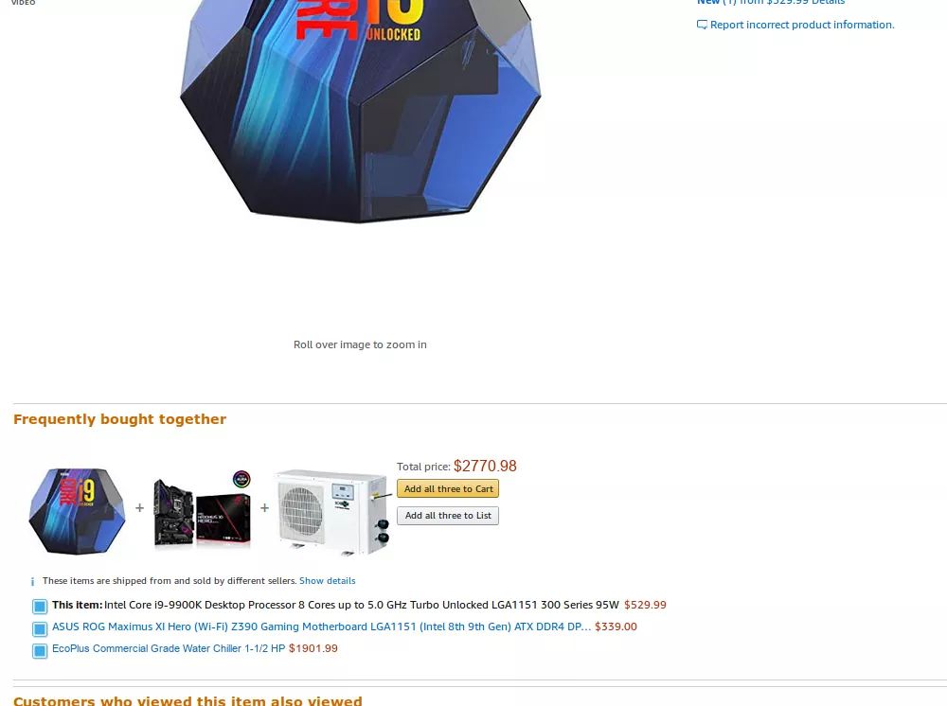
Task: Uncheck the ASUS ROG Maximus XI Hero checkbox
Action: (x=40, y=629)
